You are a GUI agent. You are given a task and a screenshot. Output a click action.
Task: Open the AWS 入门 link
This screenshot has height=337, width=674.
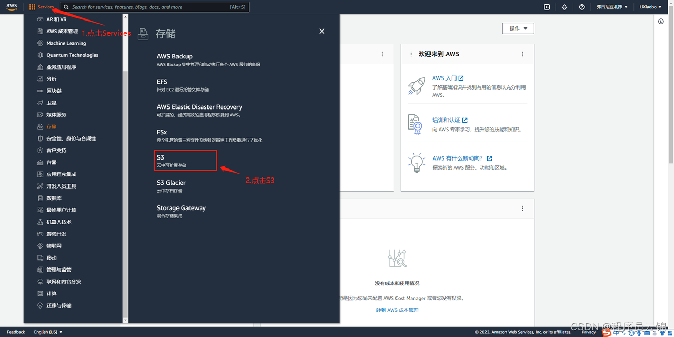[448, 78]
